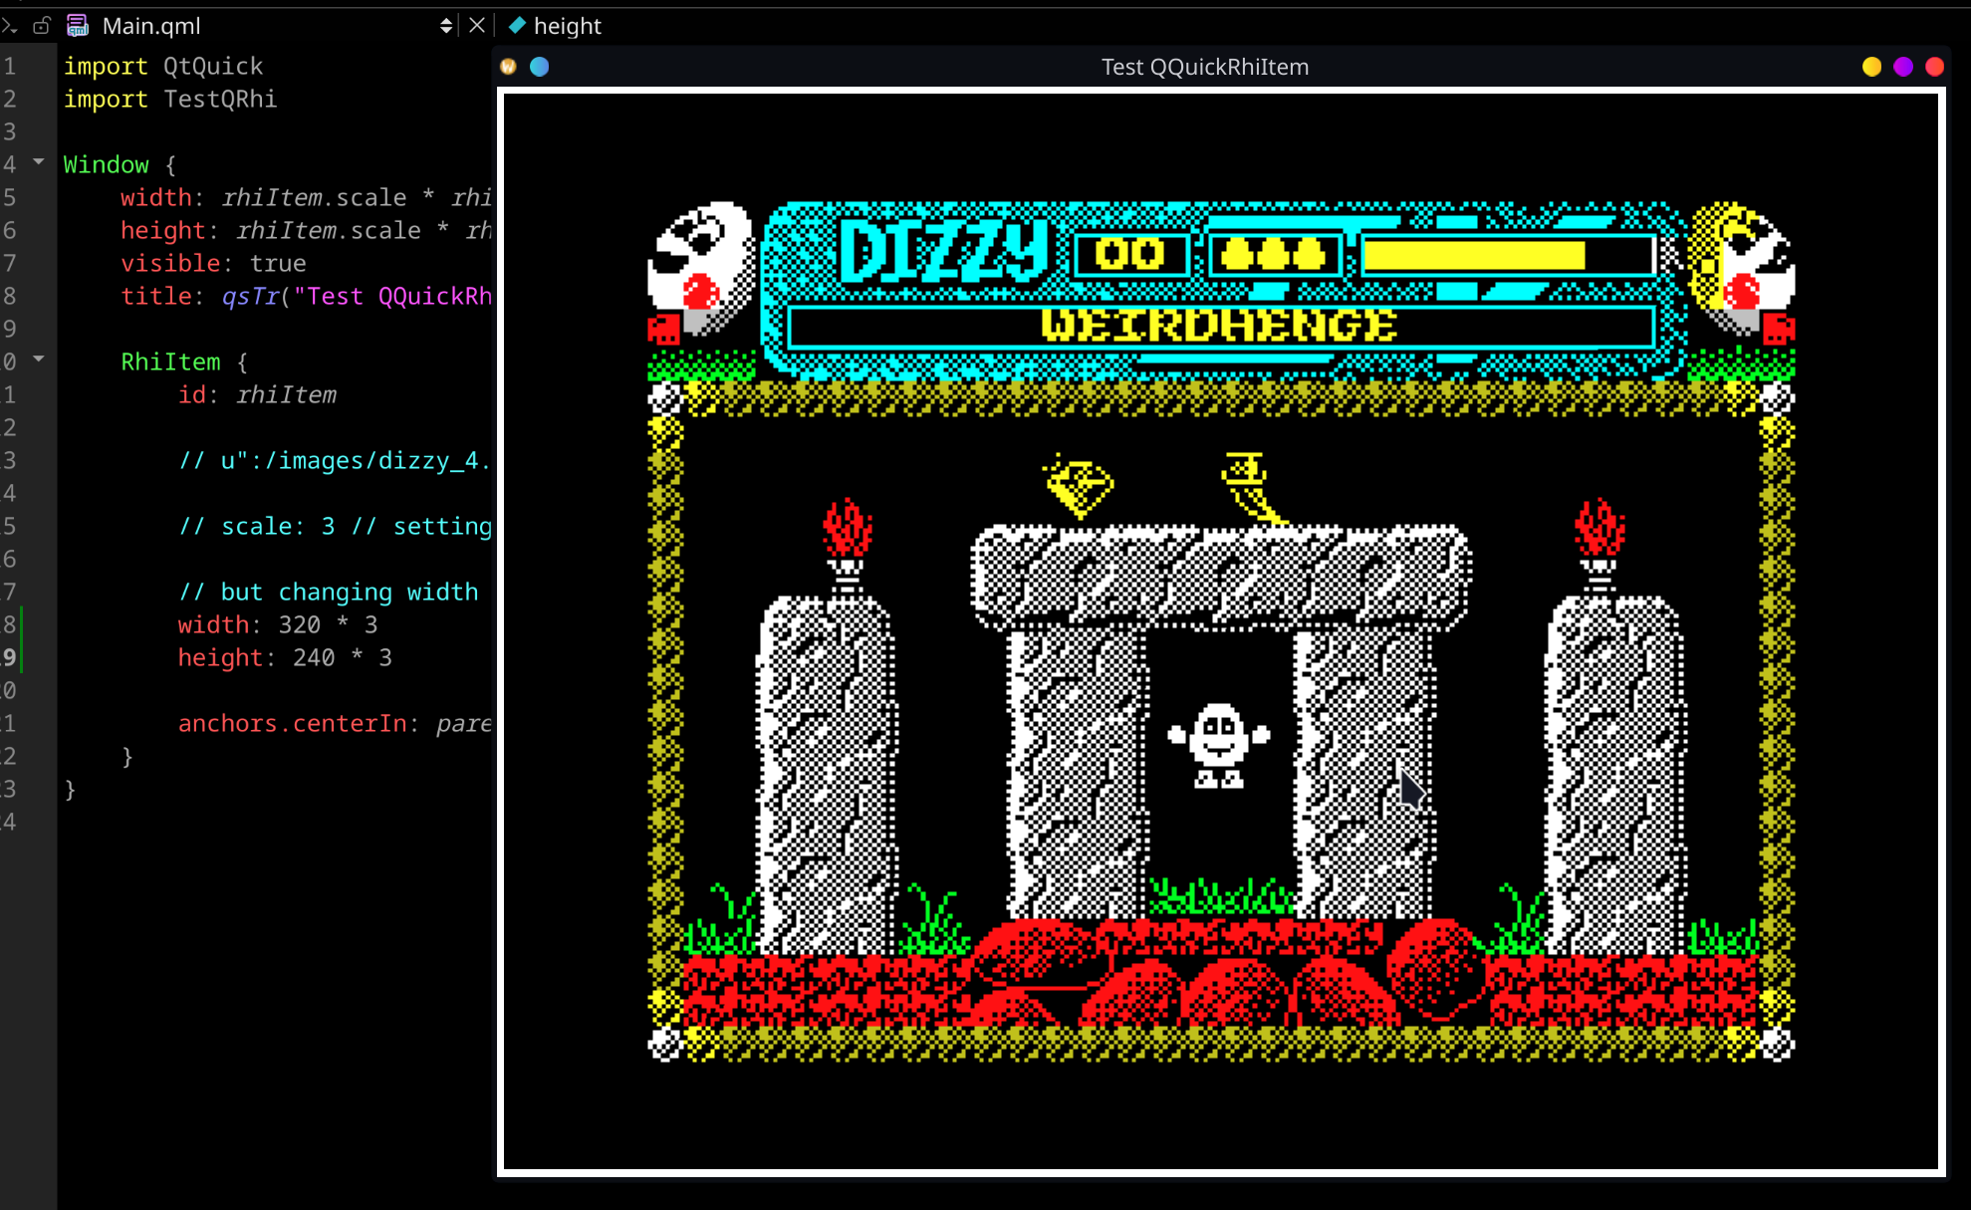The height and width of the screenshot is (1210, 1971).
Task: Place cursor on 'visible: true' line
Action: pyautogui.click(x=213, y=263)
